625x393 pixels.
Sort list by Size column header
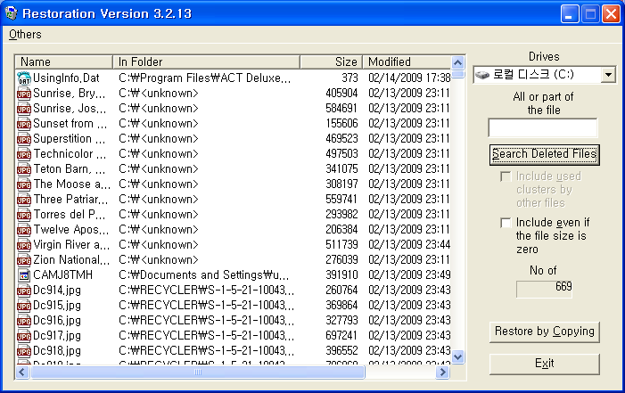tap(332, 61)
